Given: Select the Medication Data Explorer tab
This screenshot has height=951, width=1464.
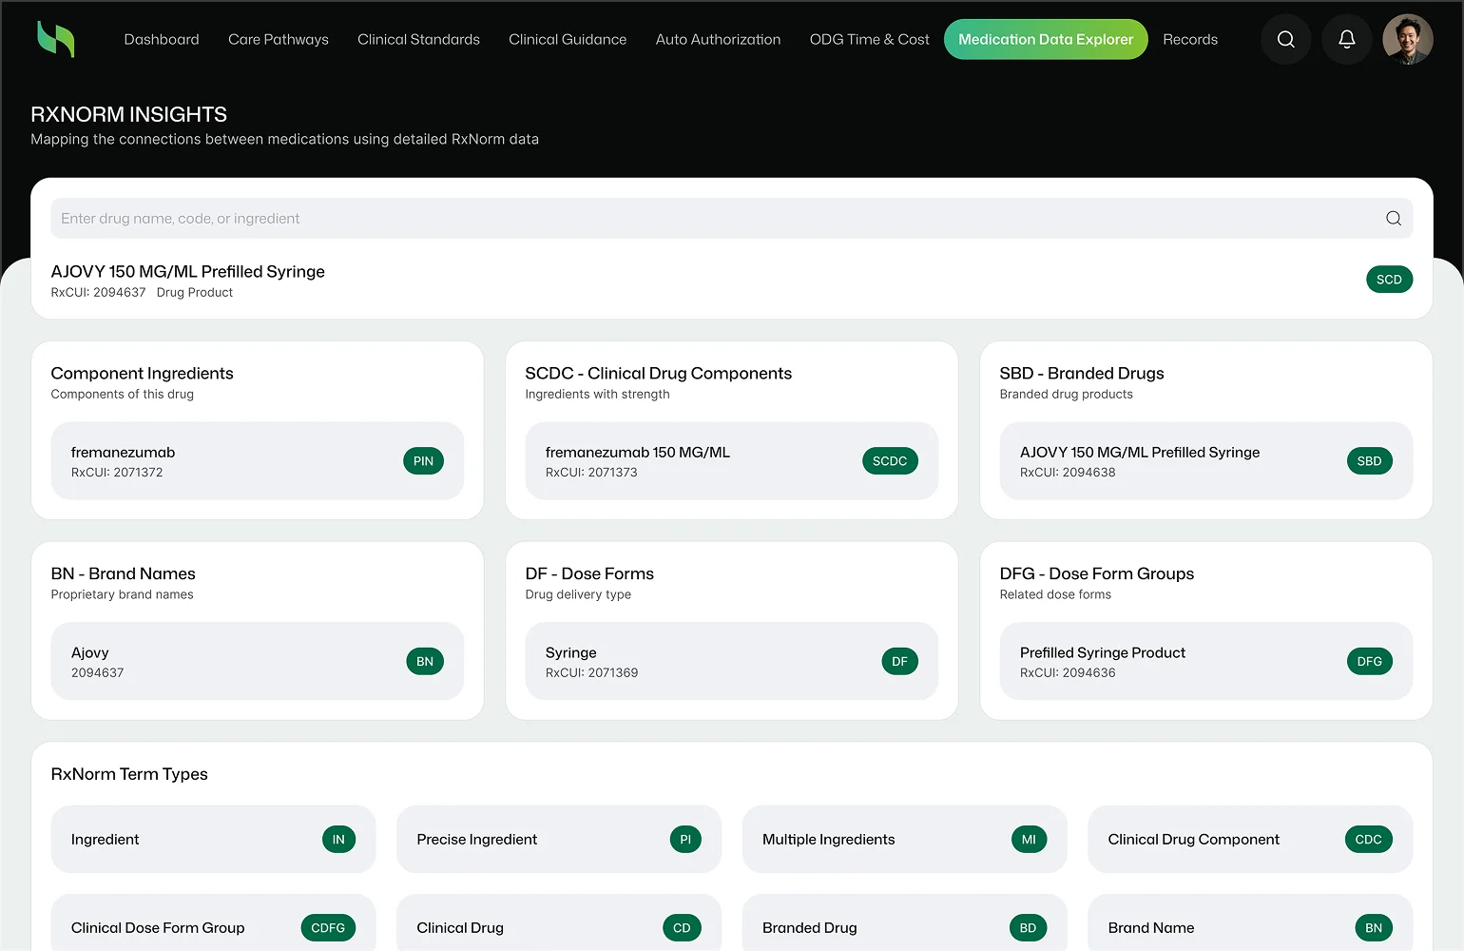Looking at the screenshot, I should (x=1045, y=39).
